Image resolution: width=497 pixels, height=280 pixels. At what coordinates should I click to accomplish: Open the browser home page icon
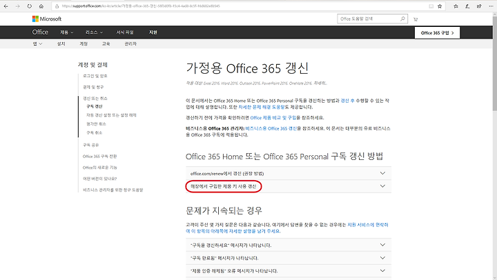tap(41, 6)
